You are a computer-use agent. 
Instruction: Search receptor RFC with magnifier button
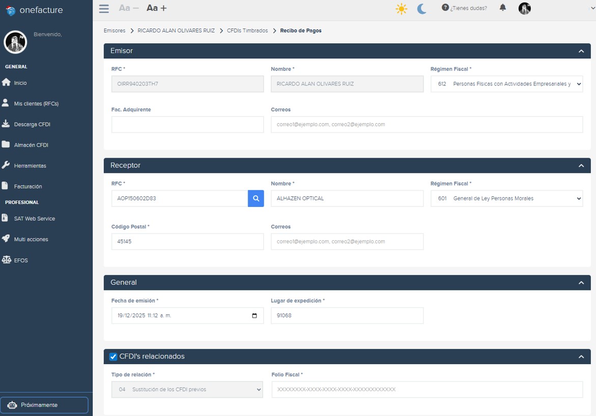pyautogui.click(x=256, y=198)
